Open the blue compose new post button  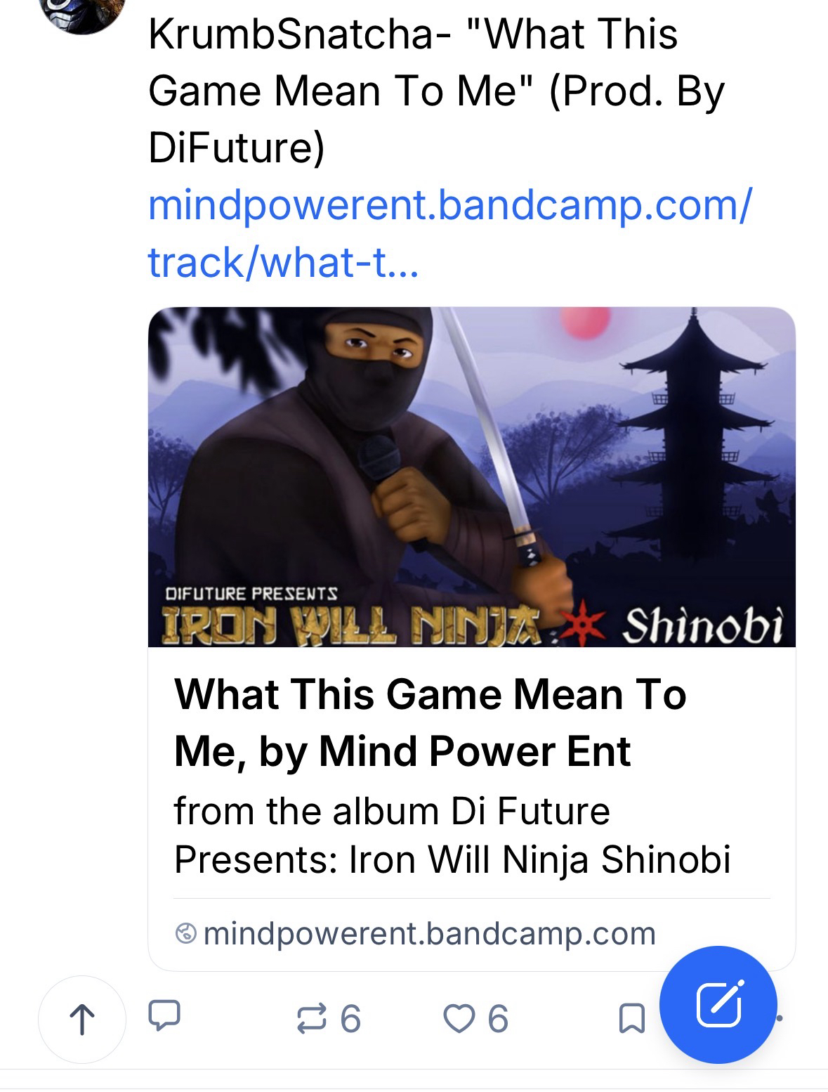click(718, 1004)
